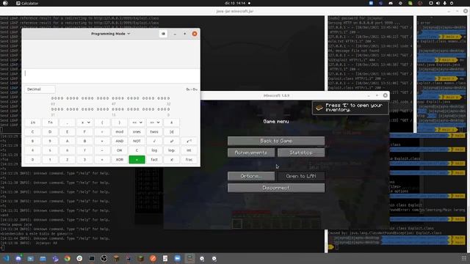This screenshot has height=264, width=470.
Task: Expand the x dropdown key in calculator
Action: tap(85, 122)
